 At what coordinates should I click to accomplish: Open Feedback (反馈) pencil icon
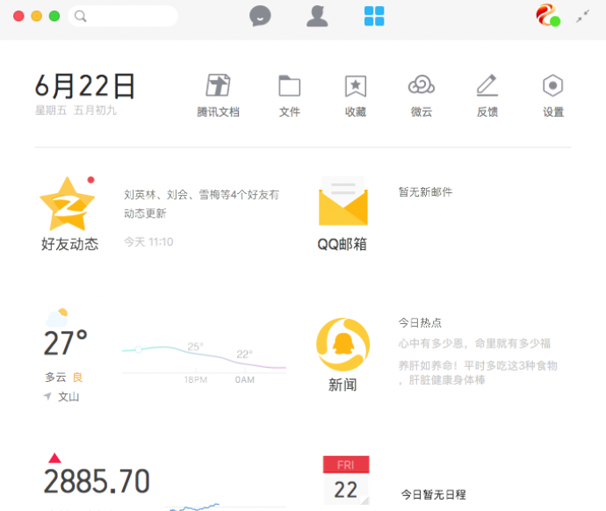[487, 85]
